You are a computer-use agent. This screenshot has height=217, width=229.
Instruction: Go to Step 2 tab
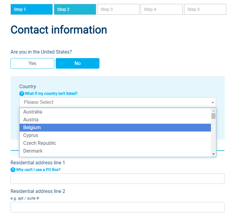(x=75, y=9)
